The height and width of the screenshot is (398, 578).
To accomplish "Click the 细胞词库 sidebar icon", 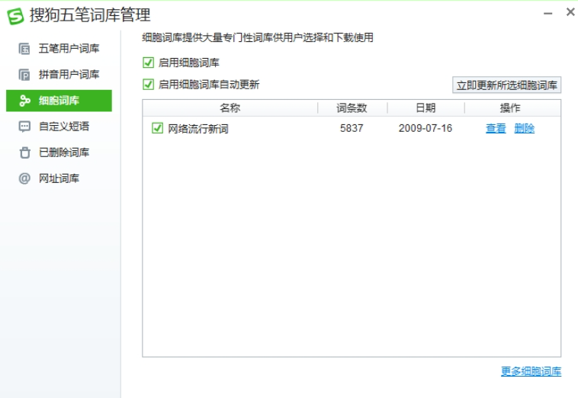I will coord(24,101).
